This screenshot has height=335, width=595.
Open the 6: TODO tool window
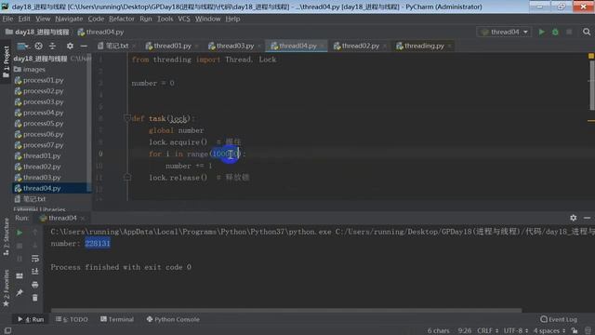[72, 319]
